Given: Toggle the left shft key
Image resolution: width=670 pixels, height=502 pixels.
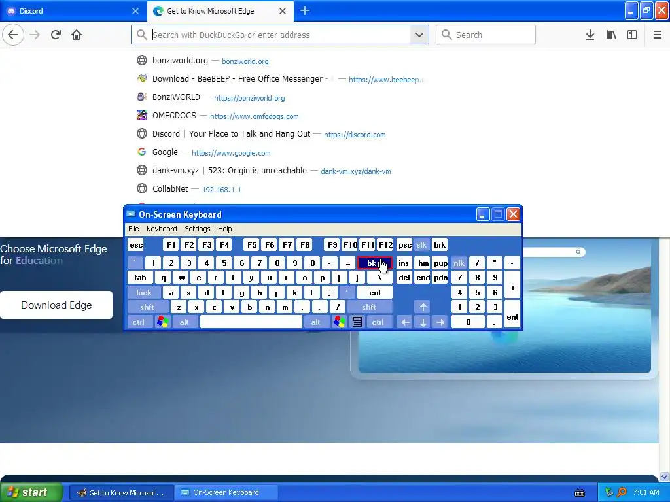Looking at the screenshot, I should (x=147, y=307).
